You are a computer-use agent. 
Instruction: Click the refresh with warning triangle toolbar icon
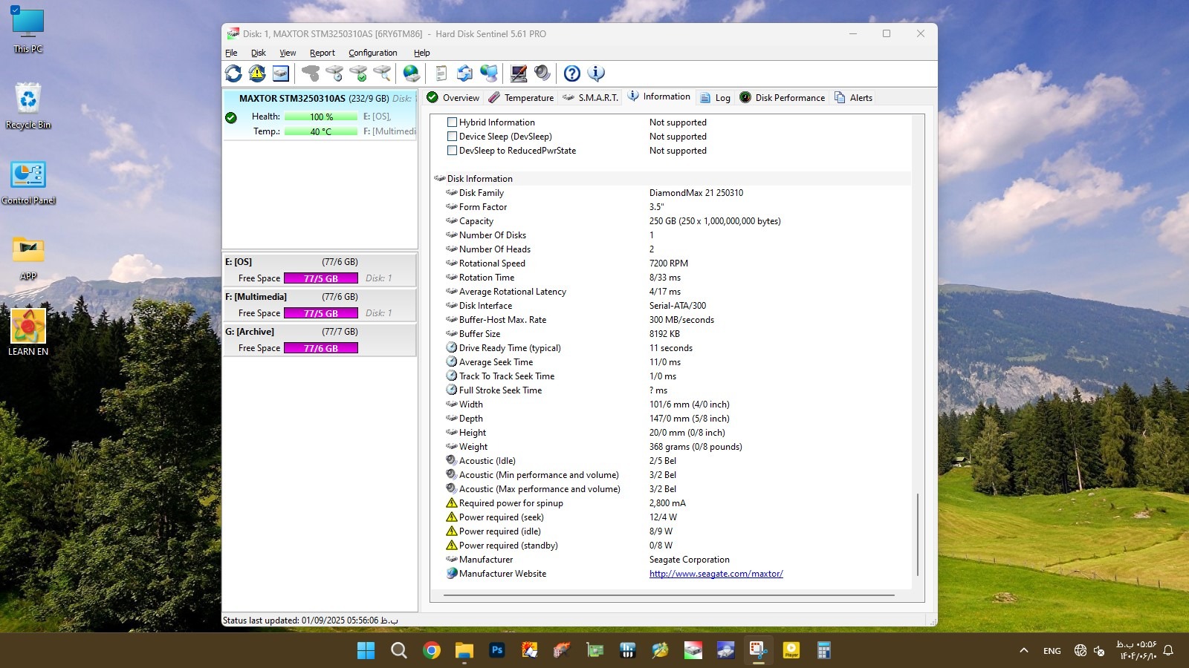[x=257, y=73]
